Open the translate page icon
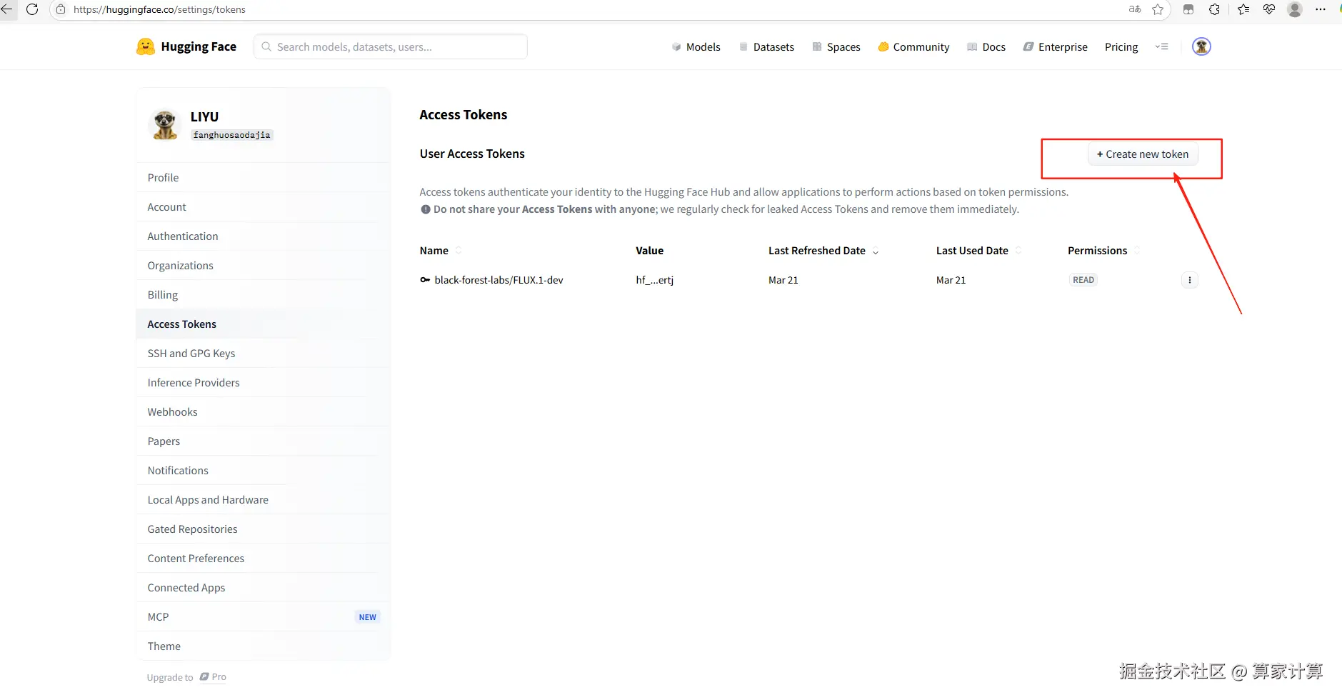The image size is (1342, 700). point(1135,9)
